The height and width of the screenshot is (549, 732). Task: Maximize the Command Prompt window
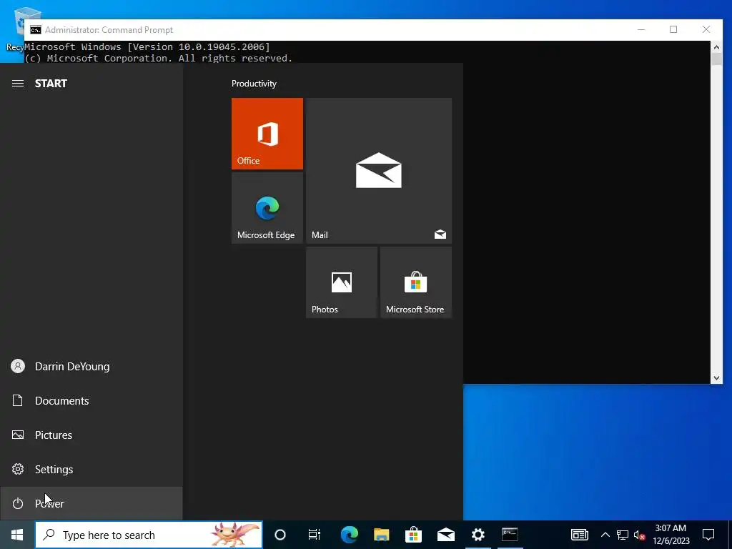coord(673,29)
